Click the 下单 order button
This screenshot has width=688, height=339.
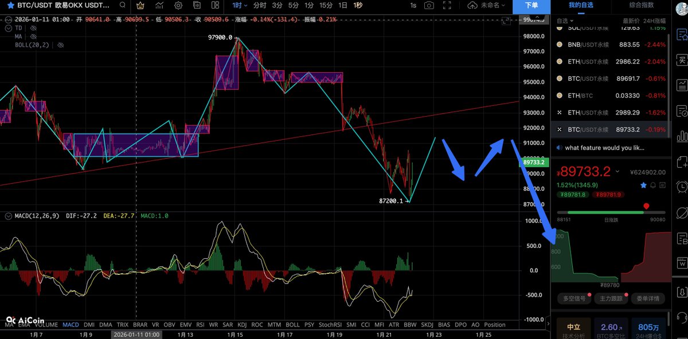(x=532, y=6)
